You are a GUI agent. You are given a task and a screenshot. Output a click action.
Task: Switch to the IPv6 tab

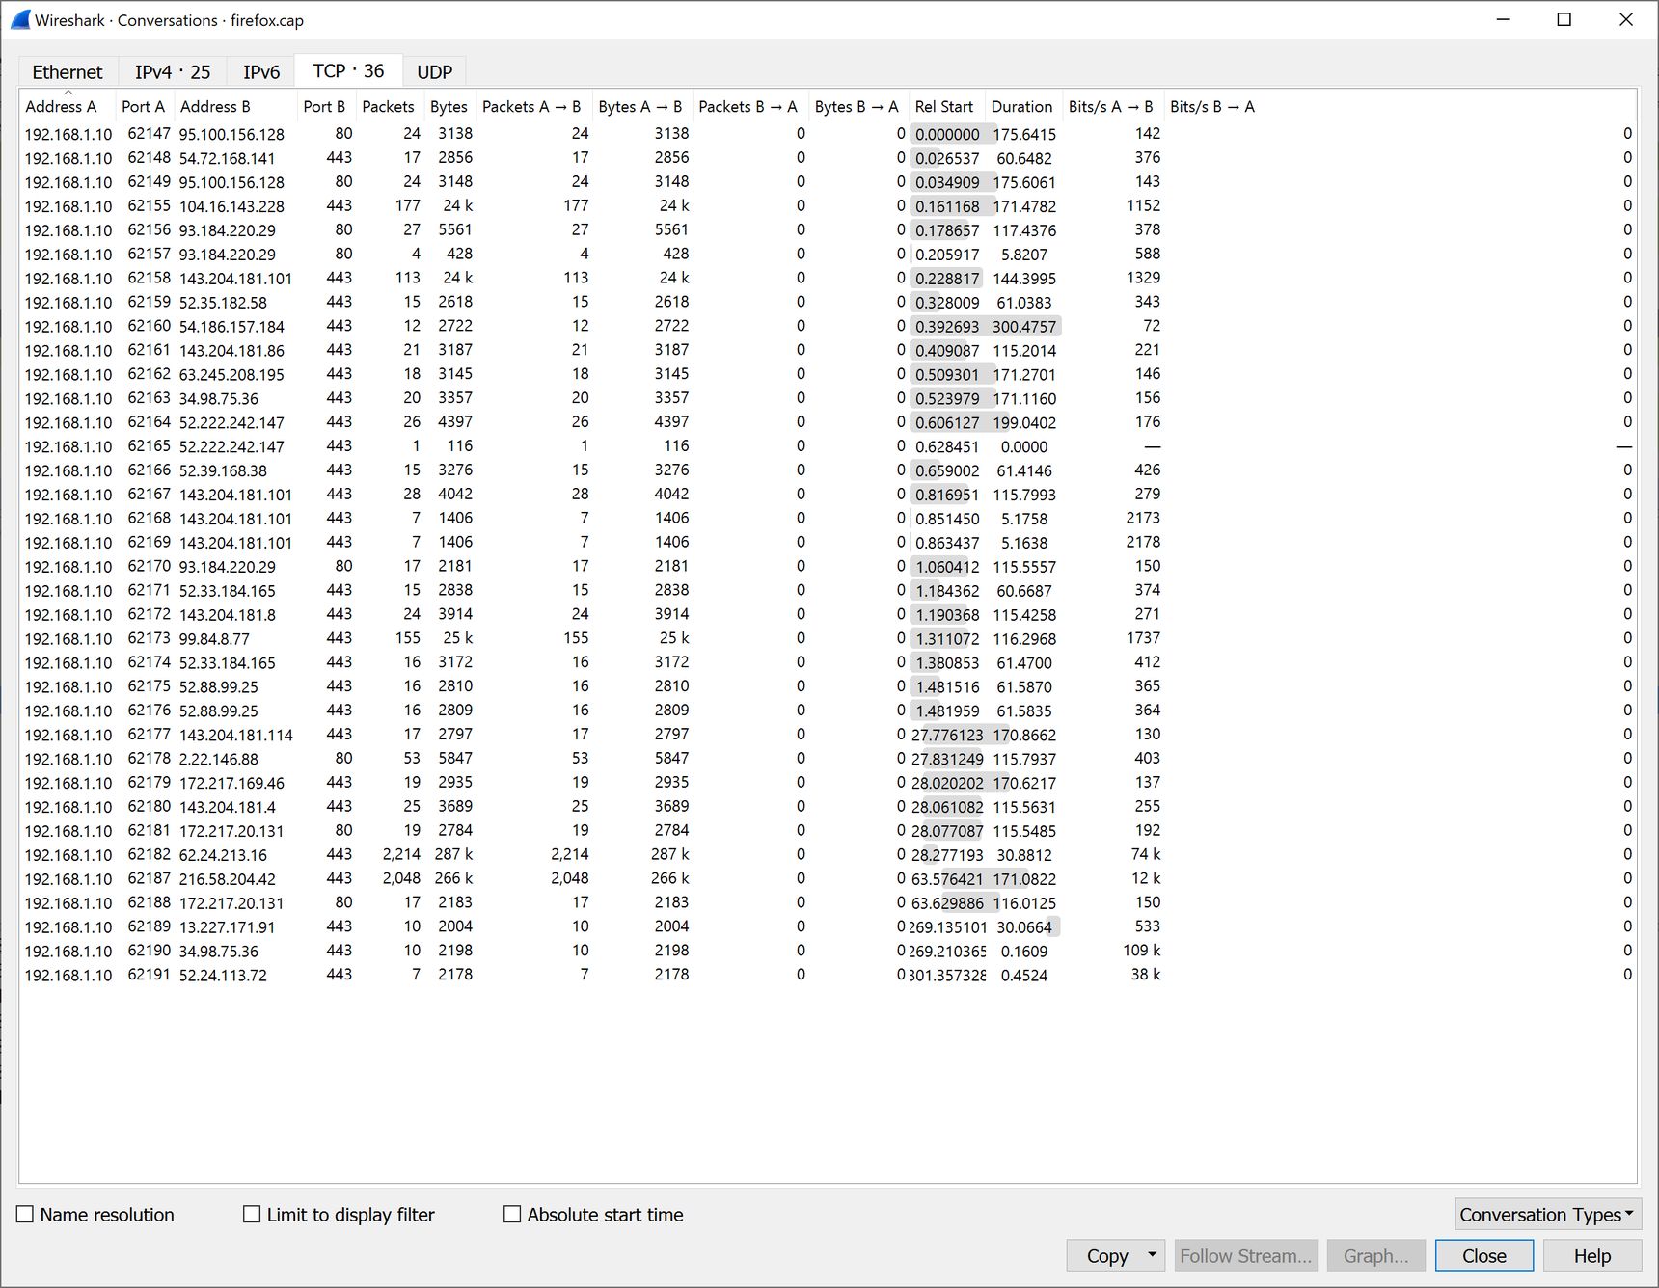[261, 72]
